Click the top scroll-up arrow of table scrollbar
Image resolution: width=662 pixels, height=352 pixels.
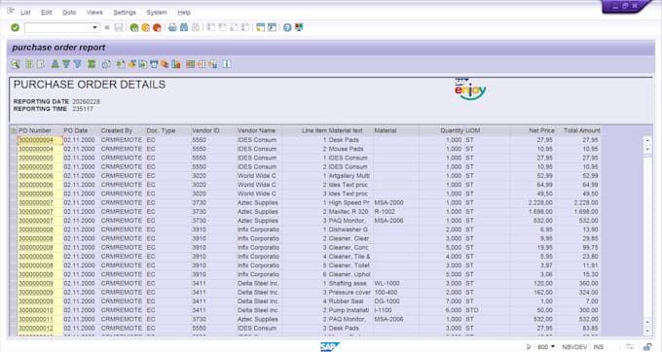coord(647,140)
